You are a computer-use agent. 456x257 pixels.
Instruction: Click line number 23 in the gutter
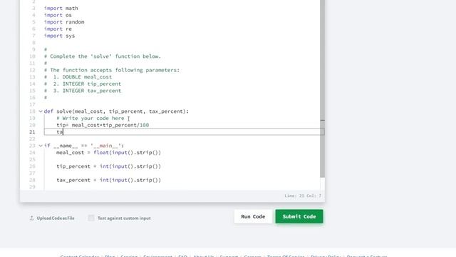point(32,146)
